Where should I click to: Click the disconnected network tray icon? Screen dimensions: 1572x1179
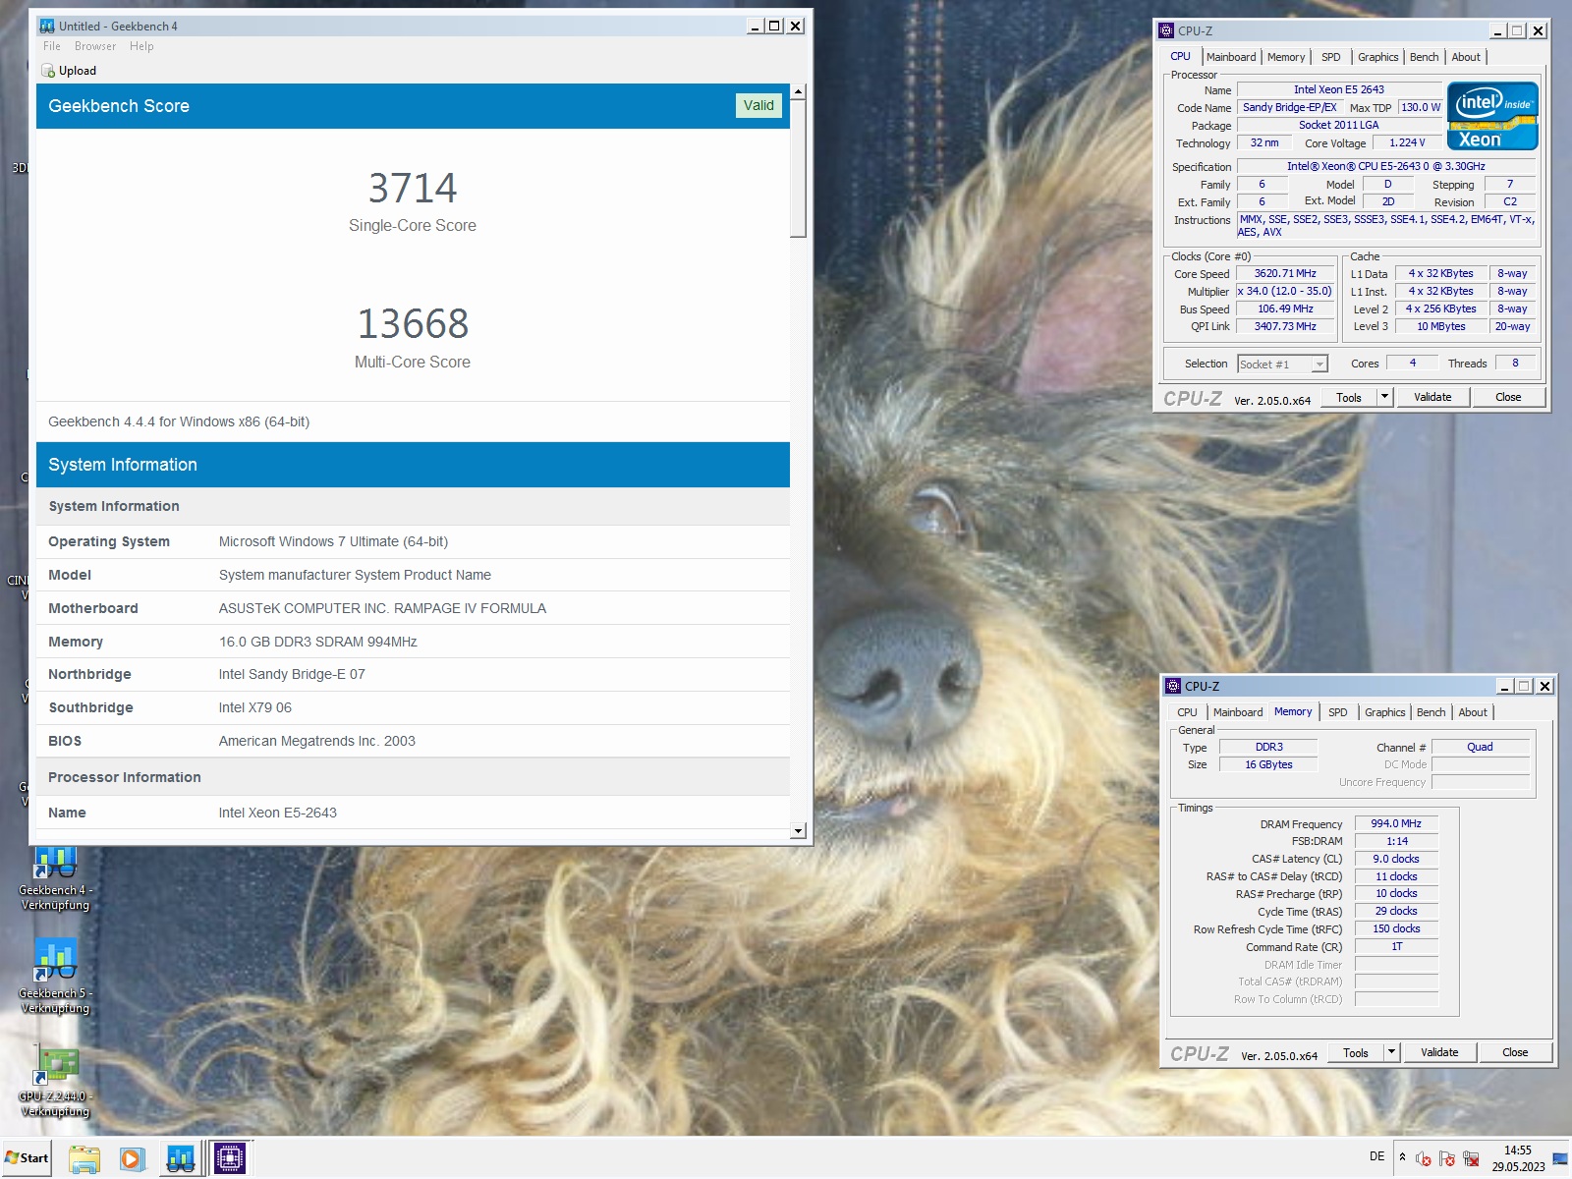click(x=1471, y=1158)
